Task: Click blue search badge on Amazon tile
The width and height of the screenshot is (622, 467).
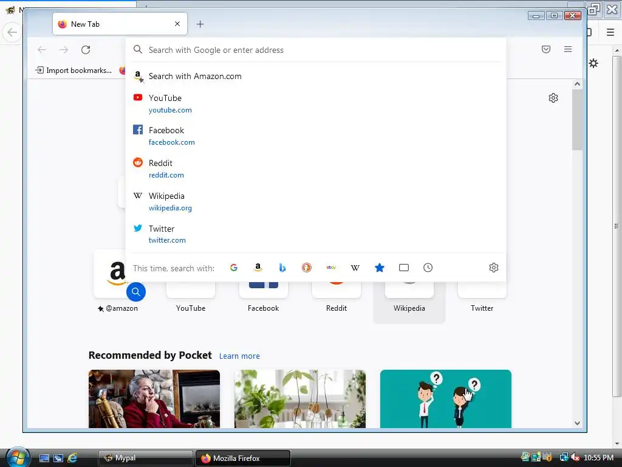Action: tap(135, 292)
